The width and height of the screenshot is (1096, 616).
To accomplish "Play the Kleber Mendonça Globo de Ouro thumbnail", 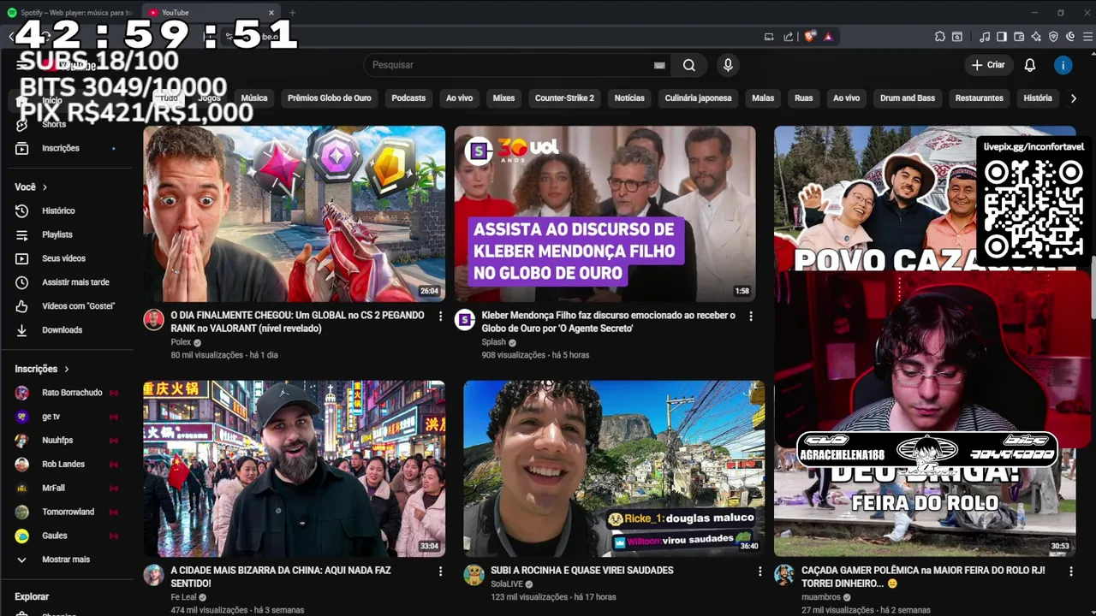I will (x=605, y=214).
